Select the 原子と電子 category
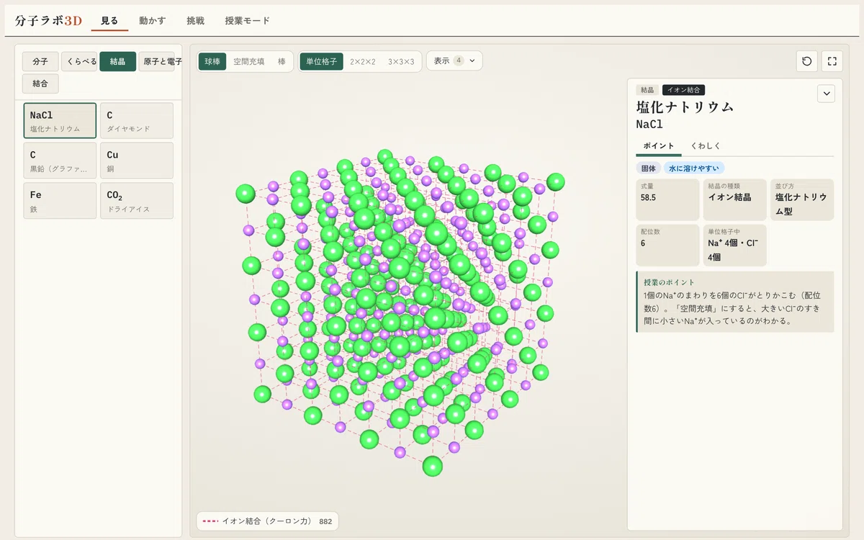 tap(156, 61)
